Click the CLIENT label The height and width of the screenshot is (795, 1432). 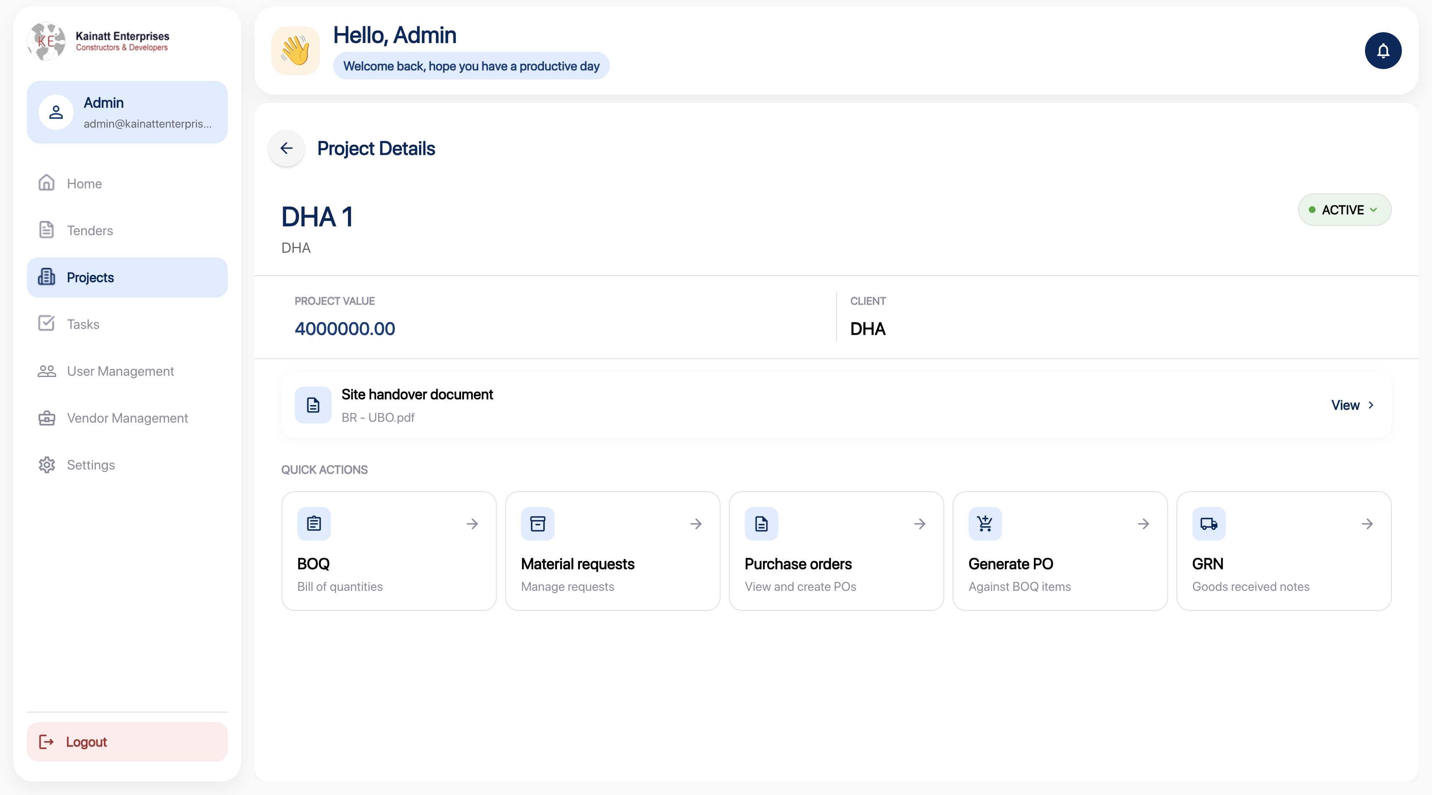868,300
